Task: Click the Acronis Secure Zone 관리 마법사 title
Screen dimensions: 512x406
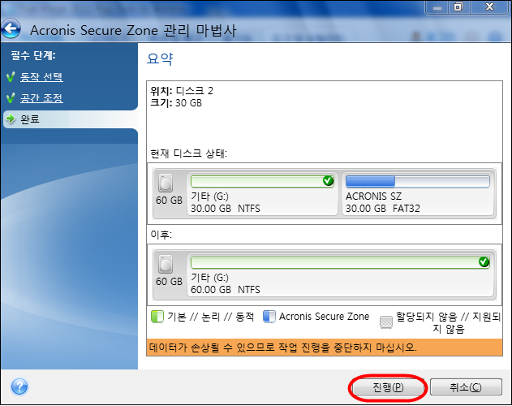Action: click(x=133, y=30)
